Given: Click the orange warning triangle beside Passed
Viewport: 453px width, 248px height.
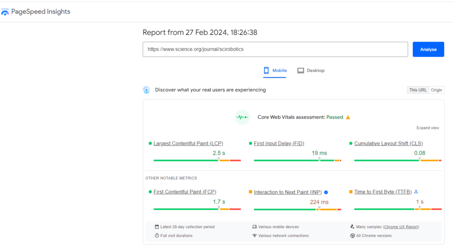Looking at the screenshot, I should click(x=348, y=117).
